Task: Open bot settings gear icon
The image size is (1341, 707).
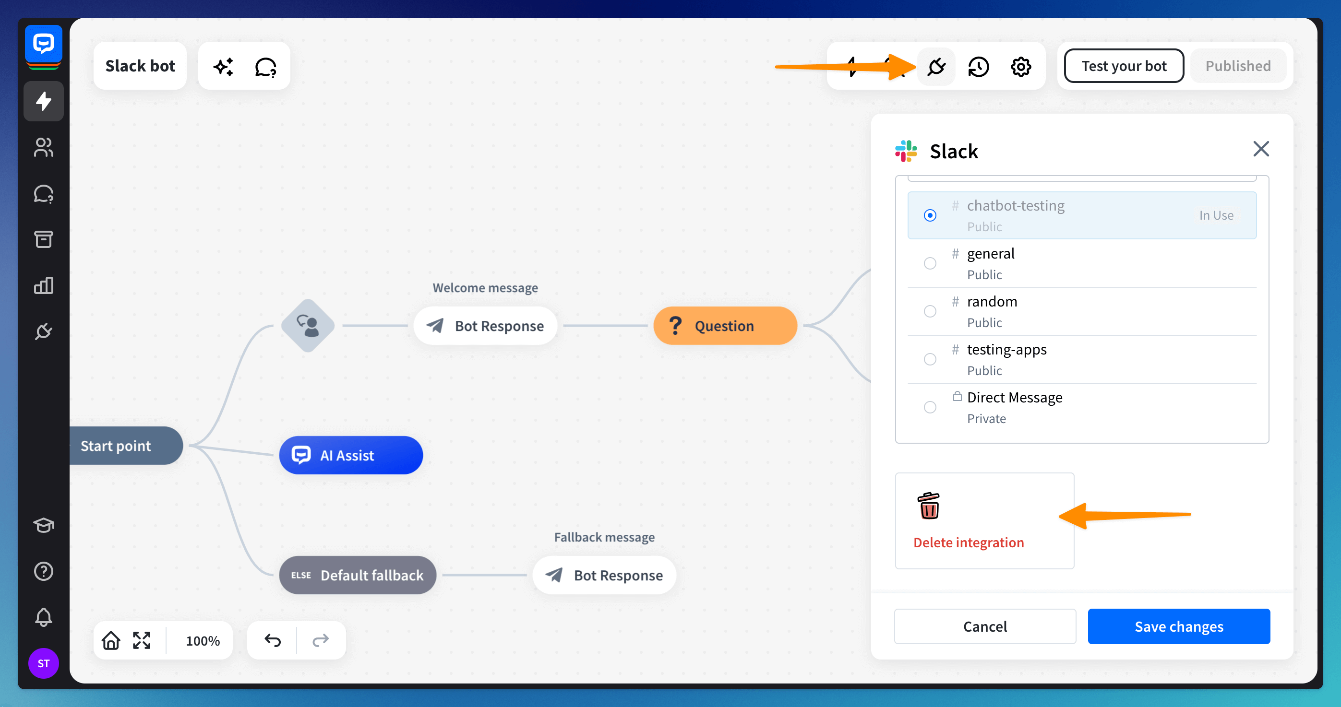Action: 1020,67
